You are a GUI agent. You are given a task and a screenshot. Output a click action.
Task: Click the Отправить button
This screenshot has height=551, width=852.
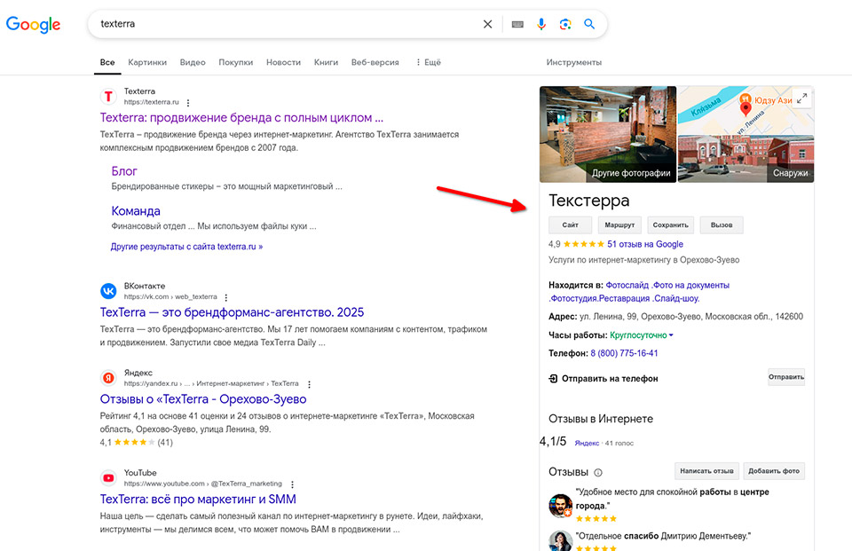786,377
